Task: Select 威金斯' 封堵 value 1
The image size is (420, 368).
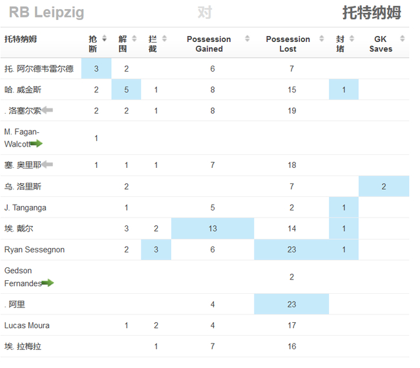Action: tap(344, 89)
